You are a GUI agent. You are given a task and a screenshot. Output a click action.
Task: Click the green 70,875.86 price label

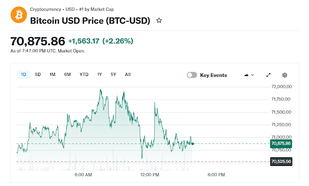[281, 143]
